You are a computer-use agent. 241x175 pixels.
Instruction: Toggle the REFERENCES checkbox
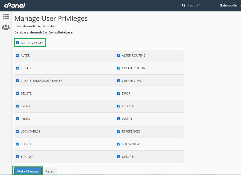pyautogui.click(x=119, y=131)
